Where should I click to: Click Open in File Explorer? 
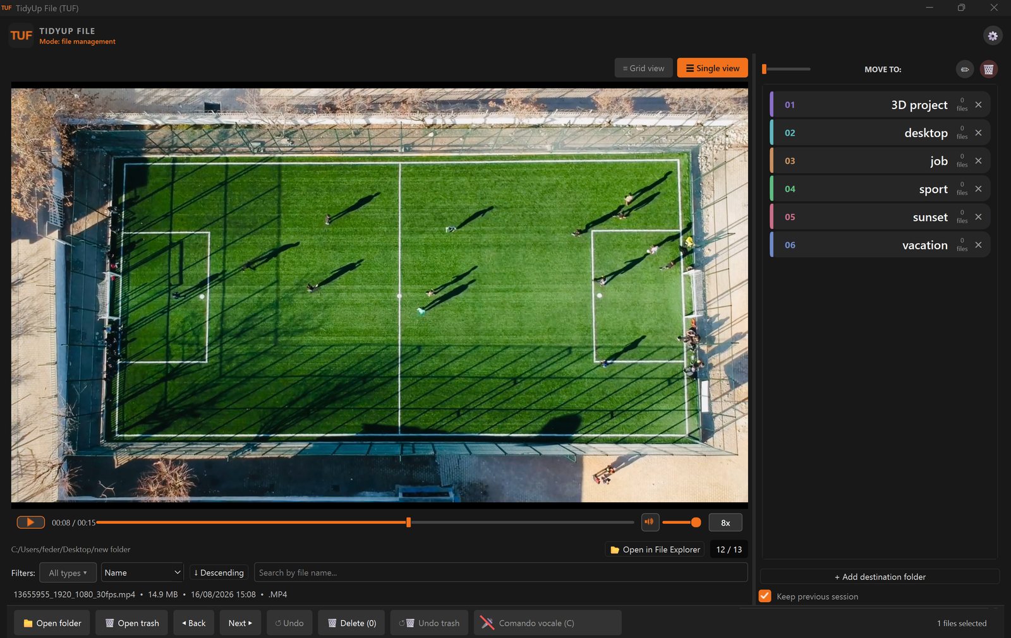click(x=655, y=550)
